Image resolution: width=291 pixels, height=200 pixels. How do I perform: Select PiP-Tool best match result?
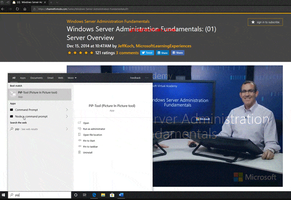pos(40,94)
